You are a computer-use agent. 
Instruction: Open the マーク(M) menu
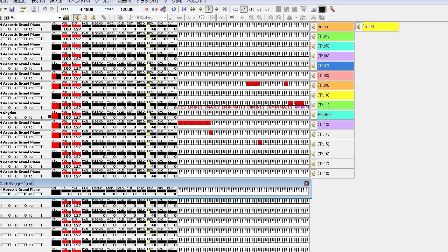[x=173, y=1]
